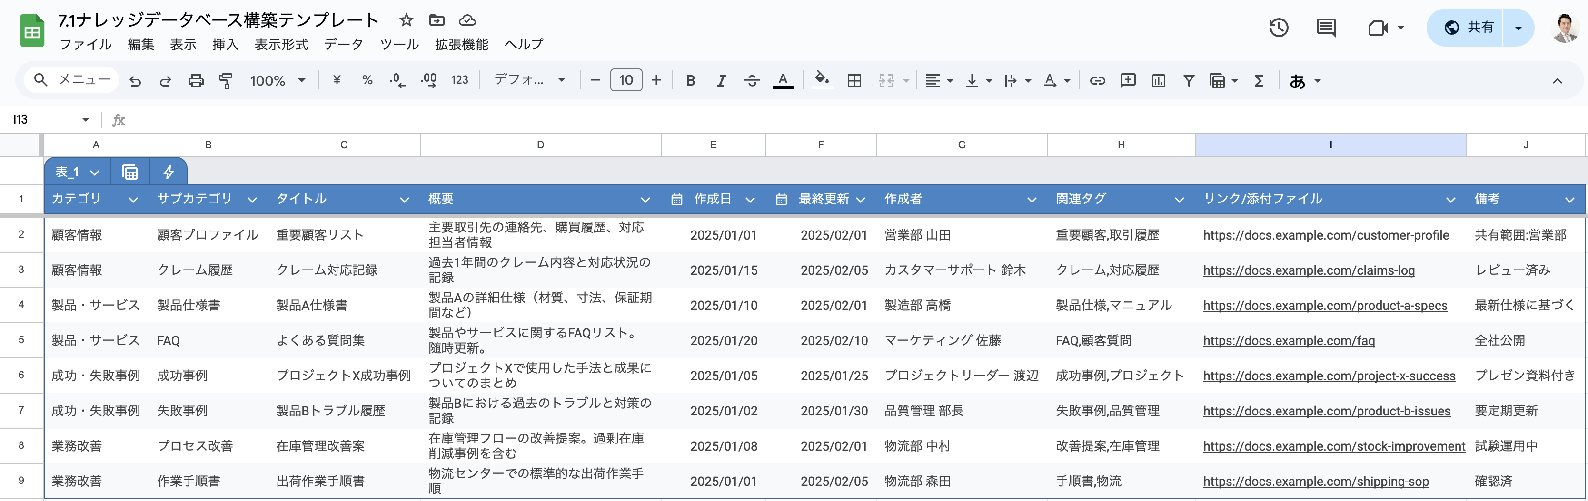The height and width of the screenshot is (501, 1588).
Task: Open the Insert comment tool
Action: 1128,80
